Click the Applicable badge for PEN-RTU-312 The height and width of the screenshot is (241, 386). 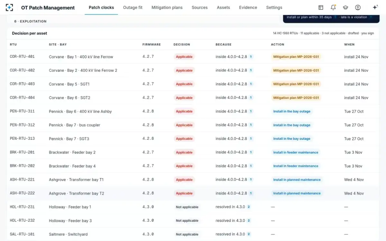(184, 125)
